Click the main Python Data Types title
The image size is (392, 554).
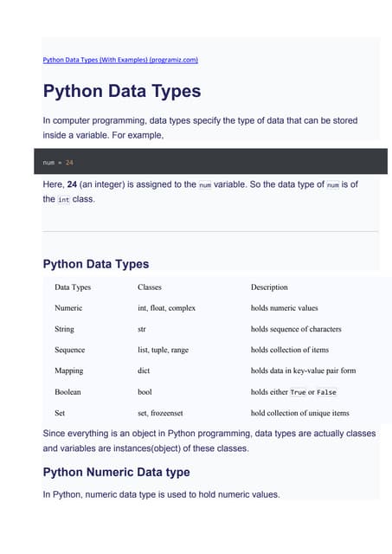[122, 91]
